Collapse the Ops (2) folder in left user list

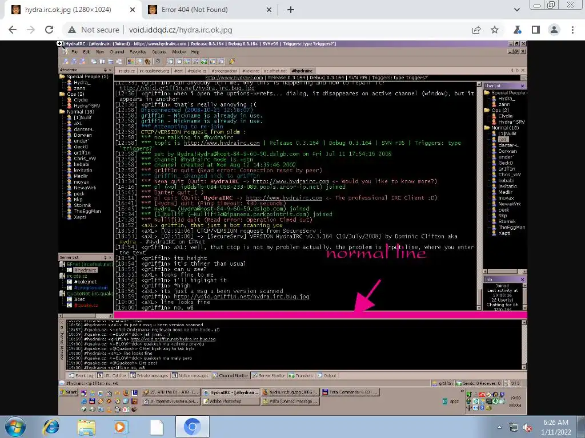(62, 94)
